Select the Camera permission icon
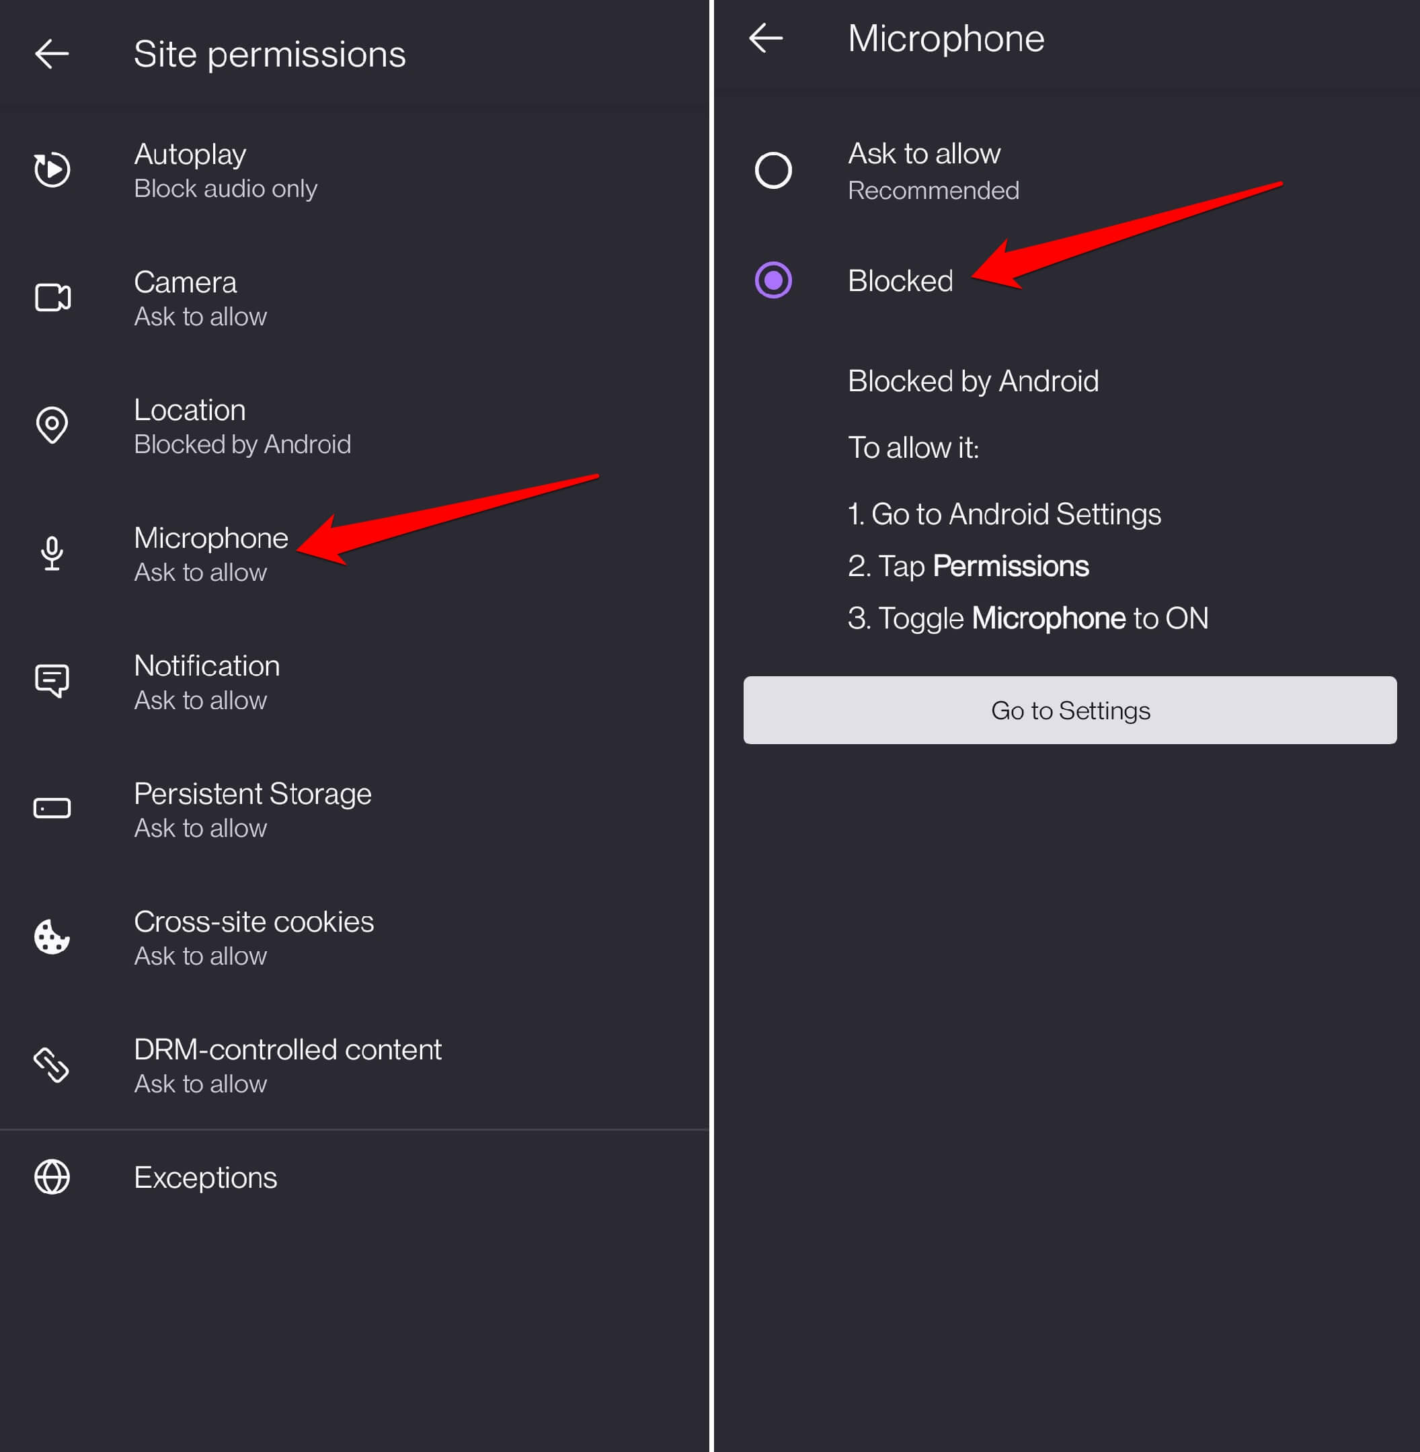This screenshot has height=1452, width=1420. click(x=52, y=297)
